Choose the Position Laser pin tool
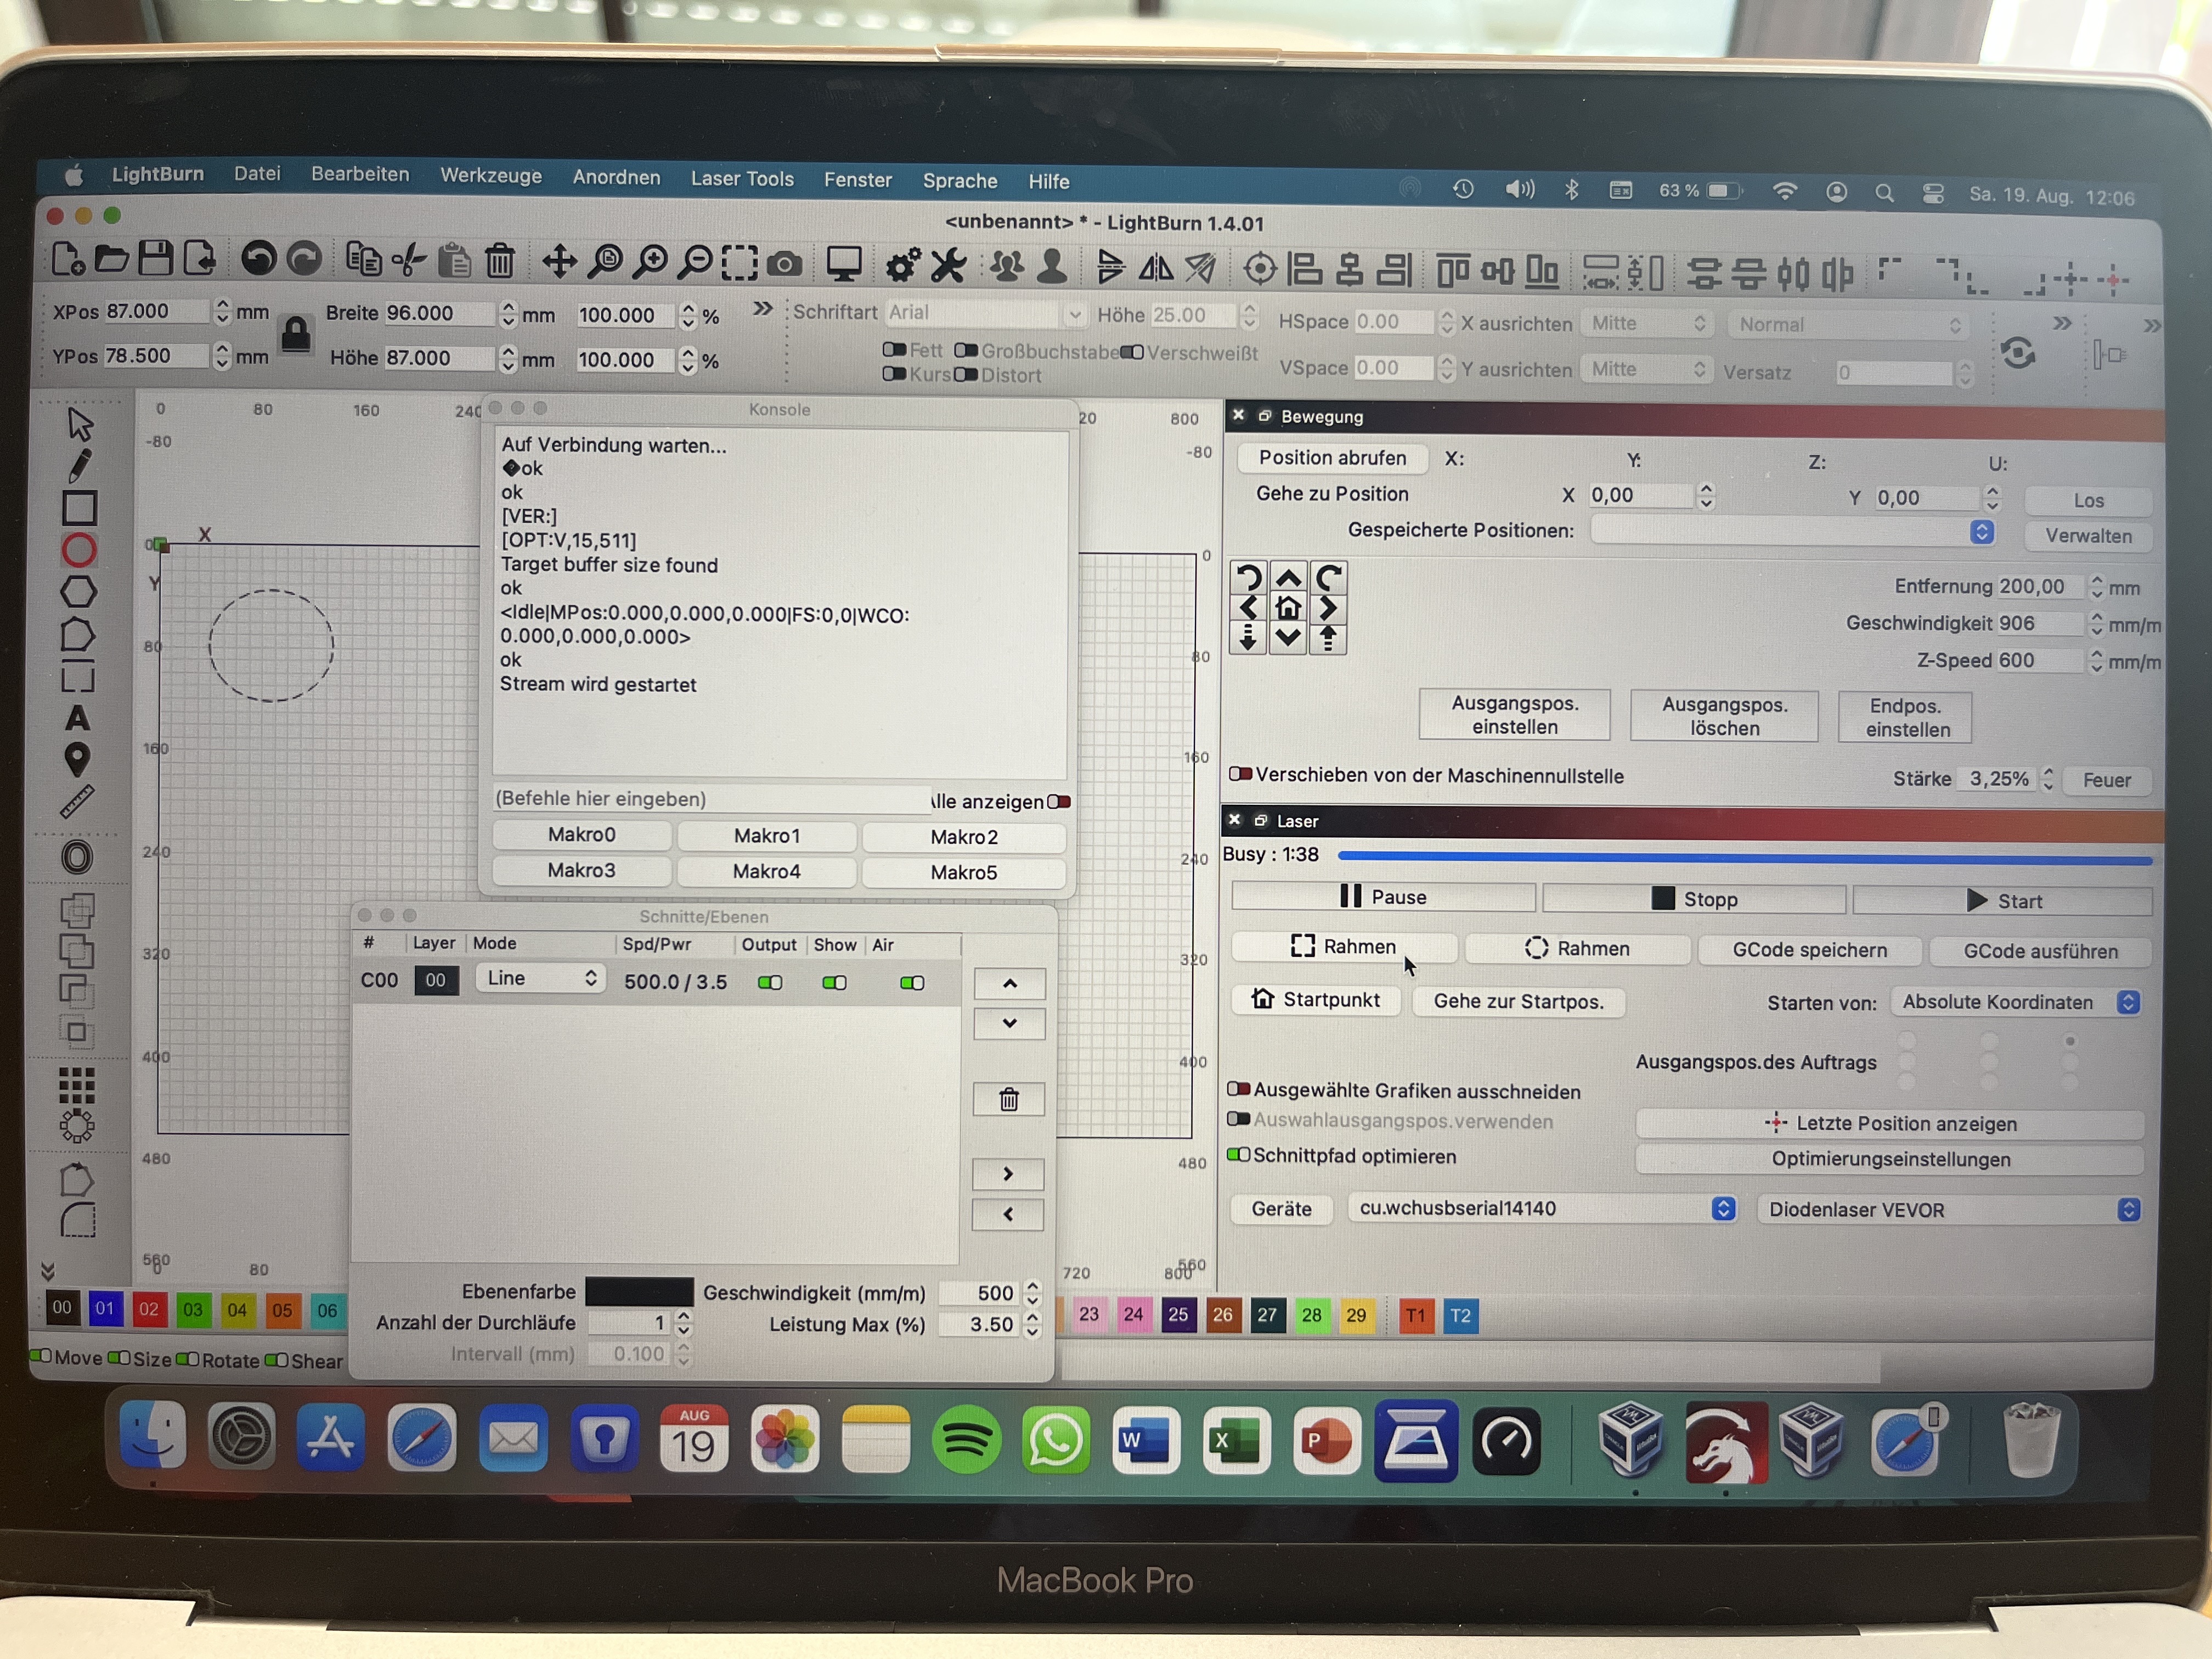 point(77,760)
